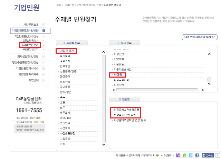Image resolution: width=221 pixels, height=159 pixels.
Task: Click the 나의 민원처리결과 보기 button
Action: click(200, 37)
